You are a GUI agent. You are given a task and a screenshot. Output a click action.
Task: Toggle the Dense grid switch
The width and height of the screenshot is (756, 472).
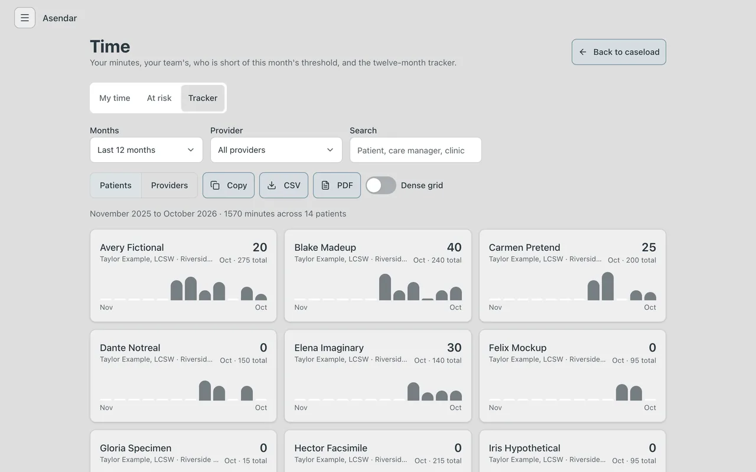381,185
